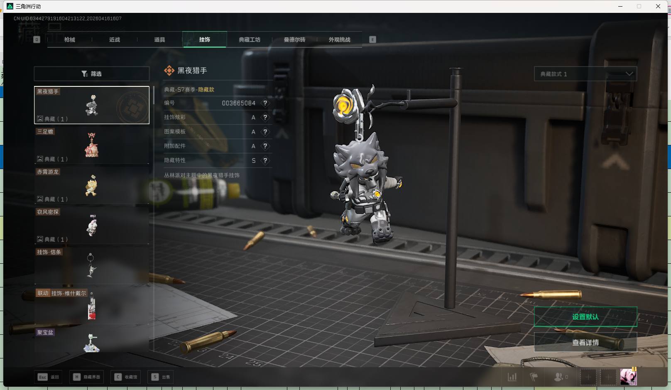Click the first empty squad slot plus

tap(588, 377)
